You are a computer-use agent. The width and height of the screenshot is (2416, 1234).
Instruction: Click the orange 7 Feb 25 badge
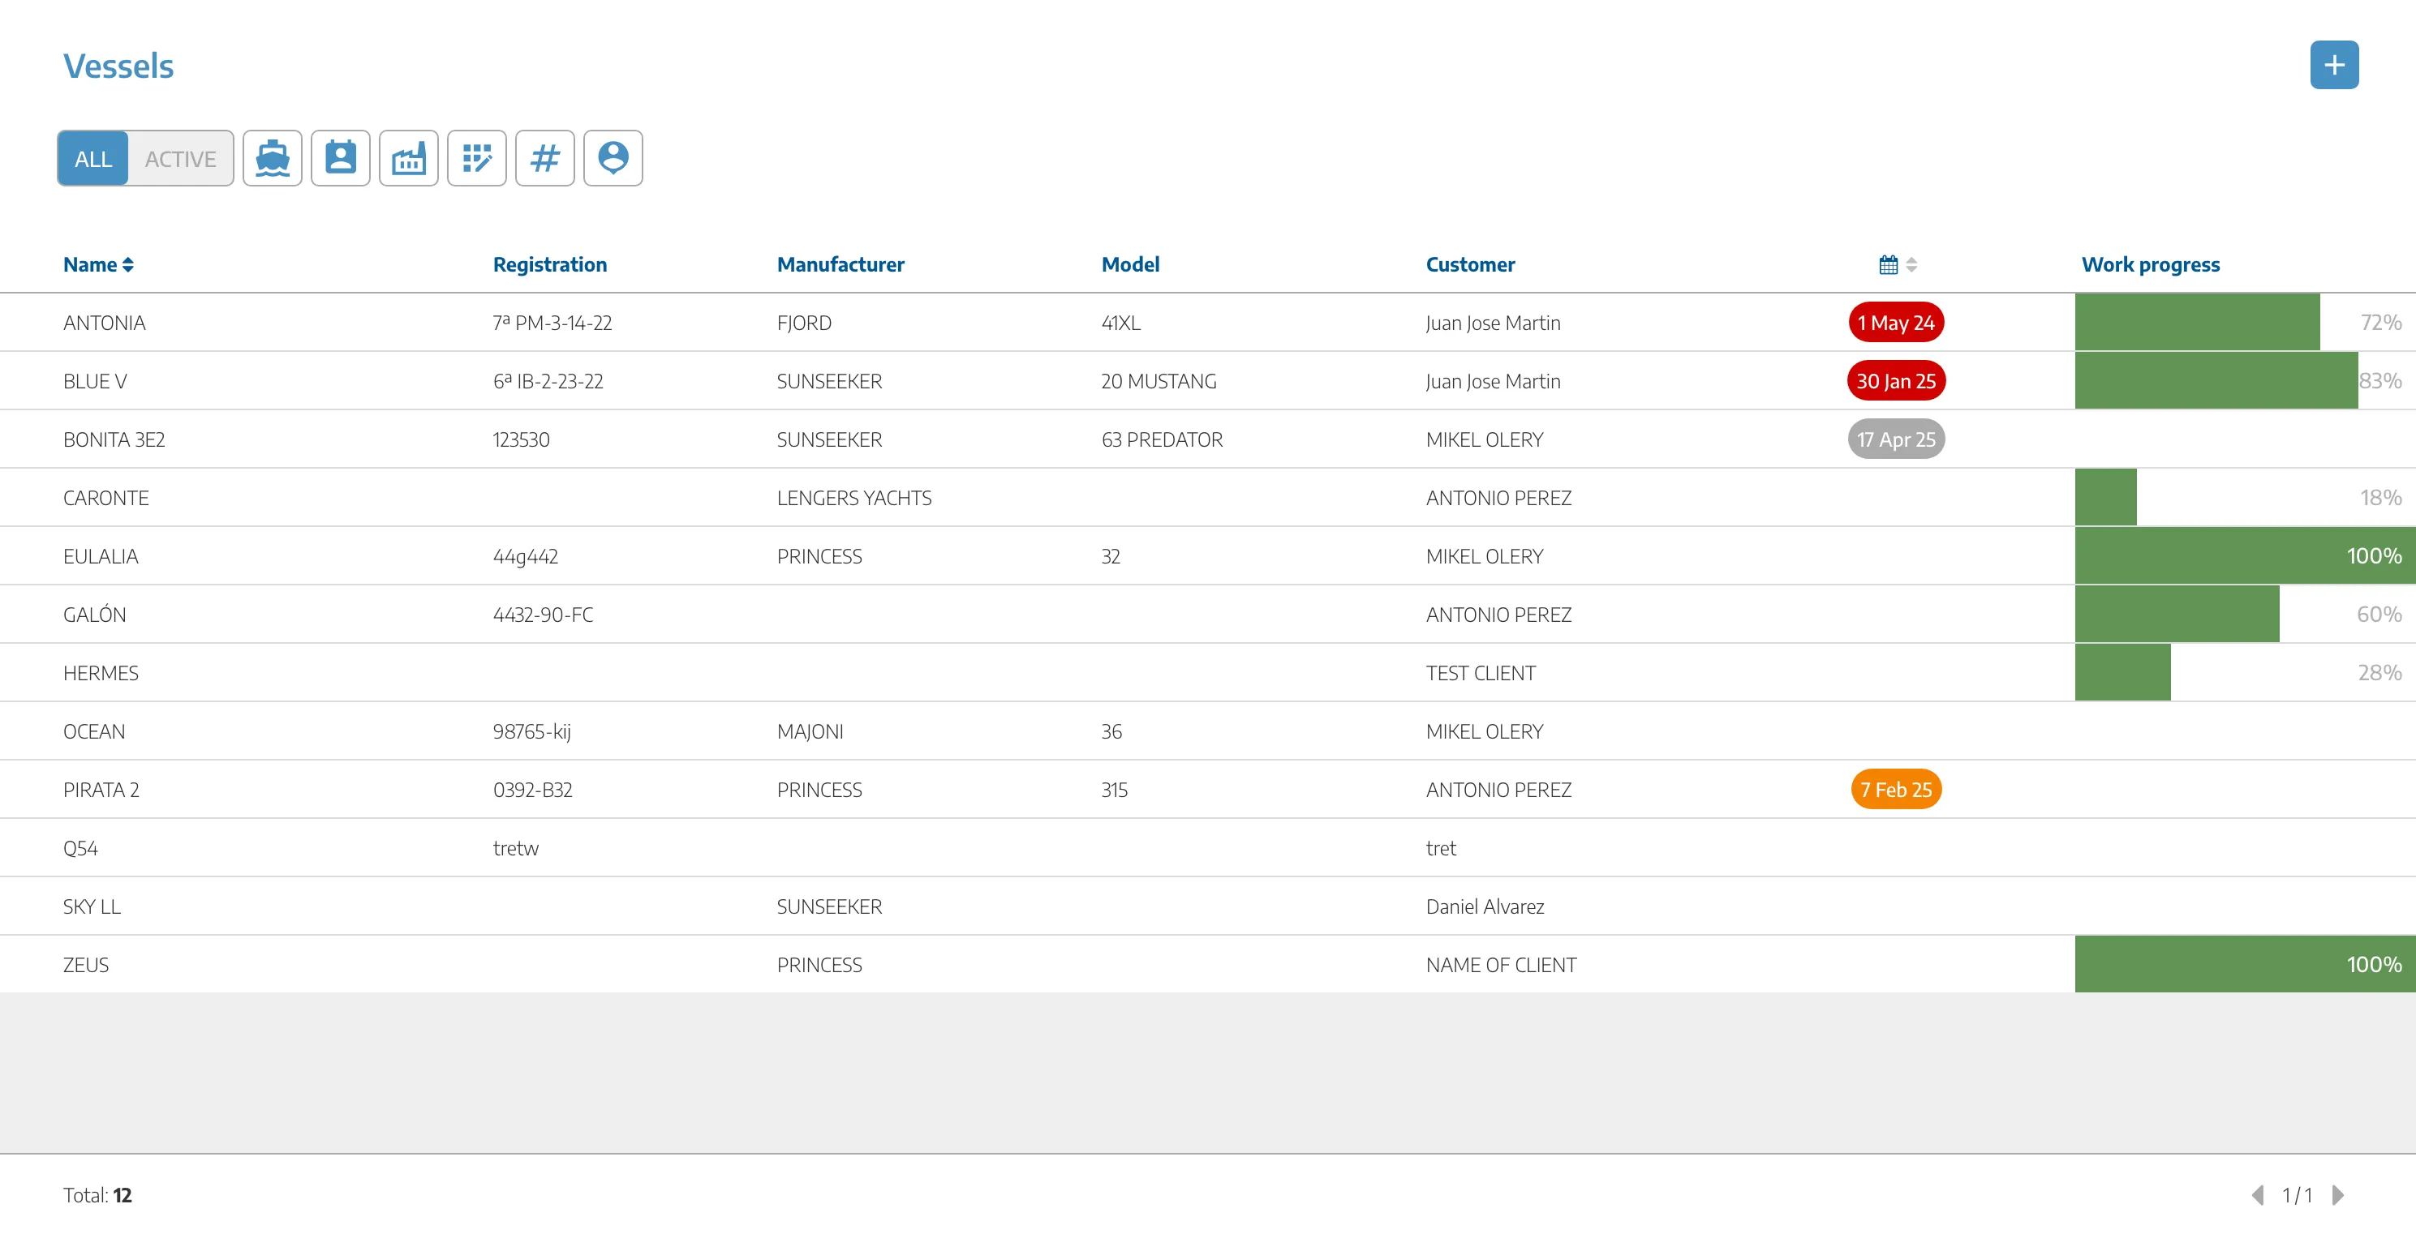click(1895, 790)
